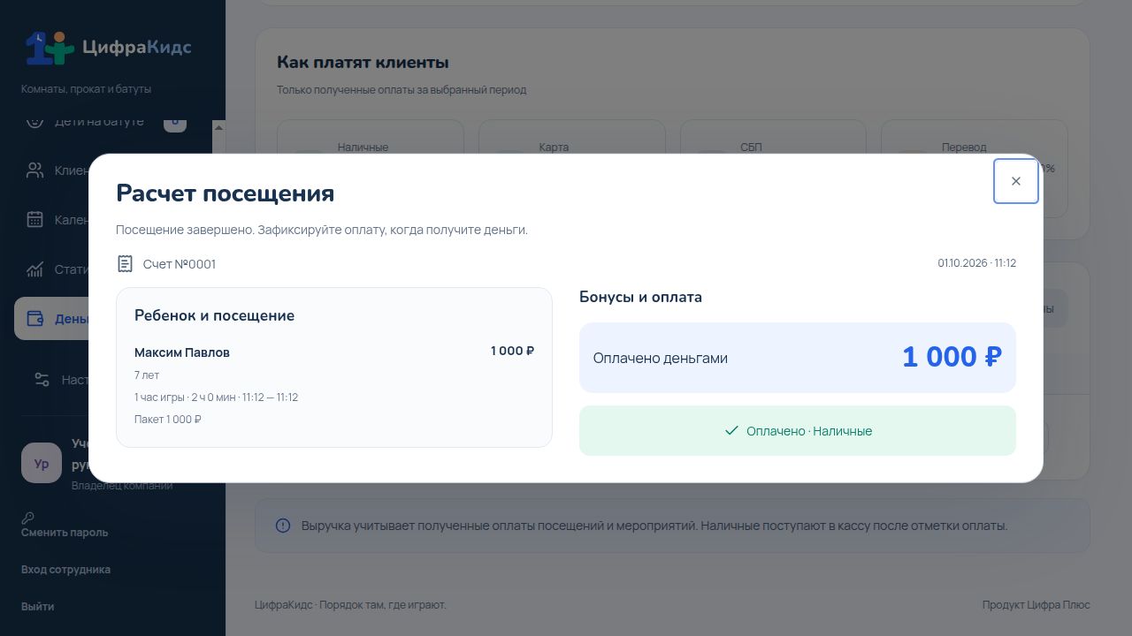Select the Перевод payment card
1132x636 pixels.
975,168
